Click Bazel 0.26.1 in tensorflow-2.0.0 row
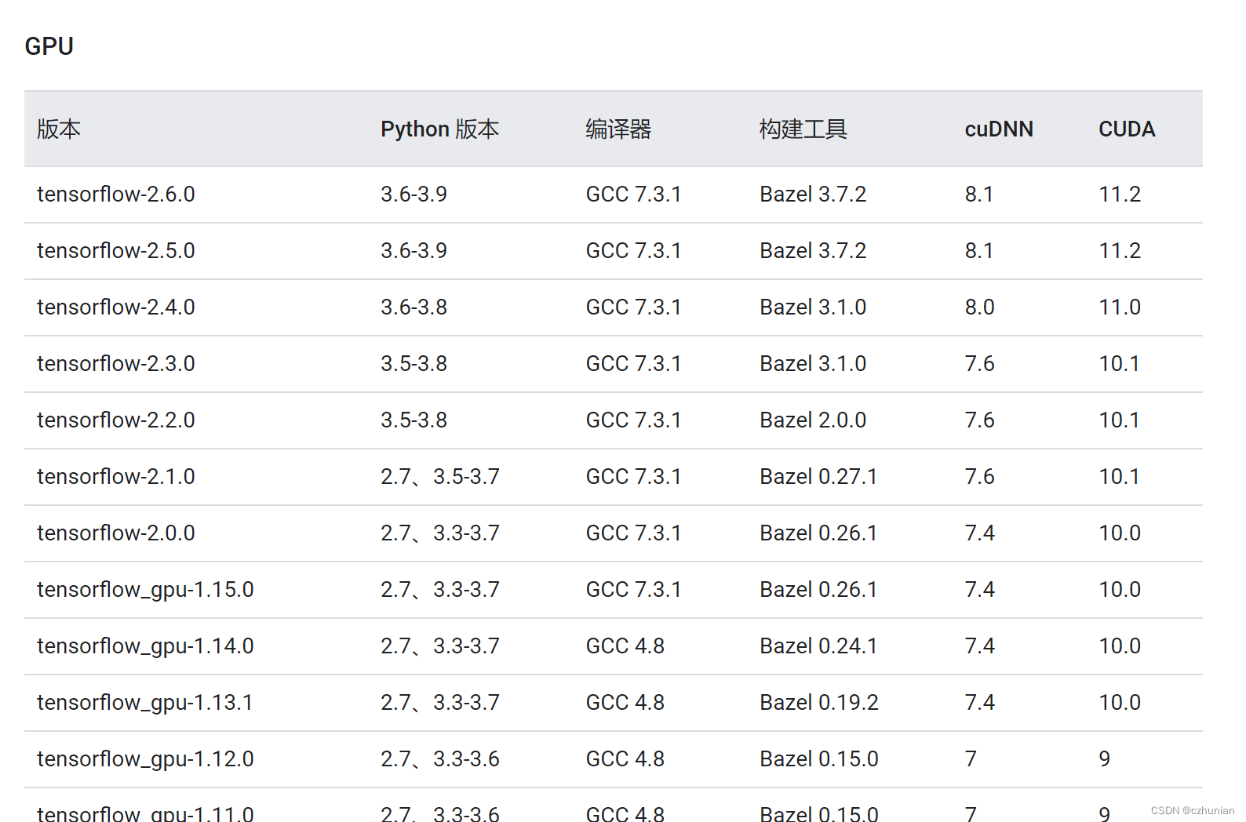 pos(818,533)
